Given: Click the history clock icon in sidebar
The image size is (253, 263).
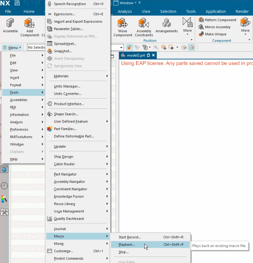Looking at the screenshot, I should point(4,186).
